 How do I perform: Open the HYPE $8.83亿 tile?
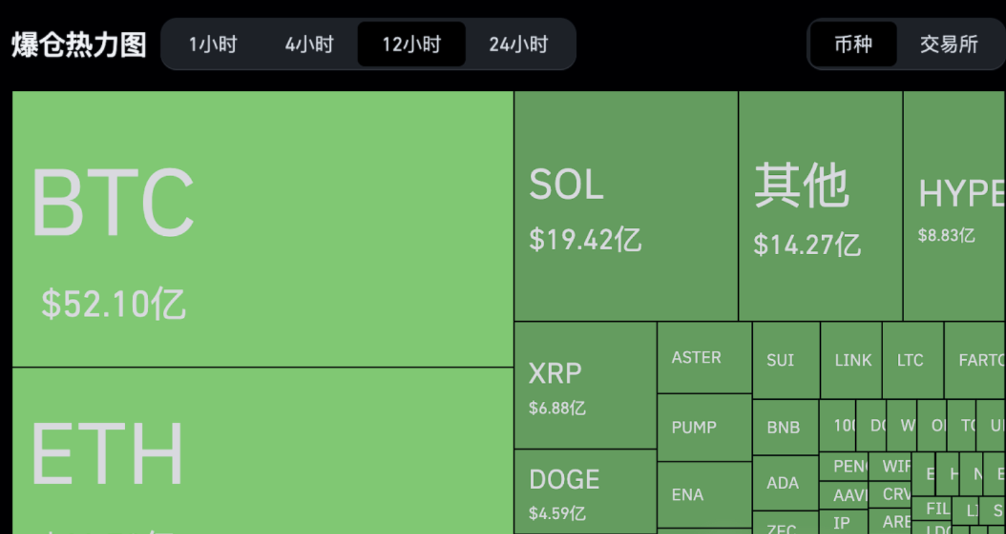pos(954,207)
